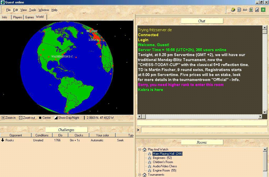Click the green player figure icon

[x=251, y=10]
